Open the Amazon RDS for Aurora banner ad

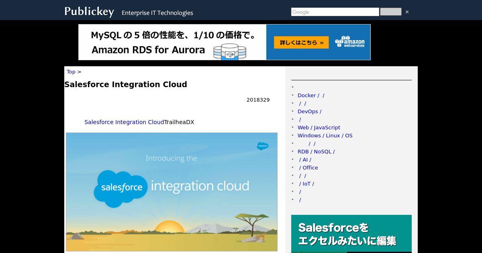pos(225,42)
